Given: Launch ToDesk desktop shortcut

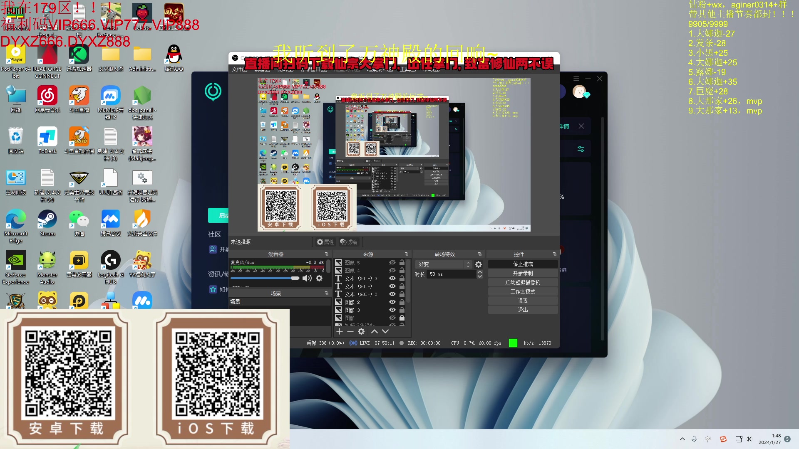Looking at the screenshot, I should pos(47,140).
